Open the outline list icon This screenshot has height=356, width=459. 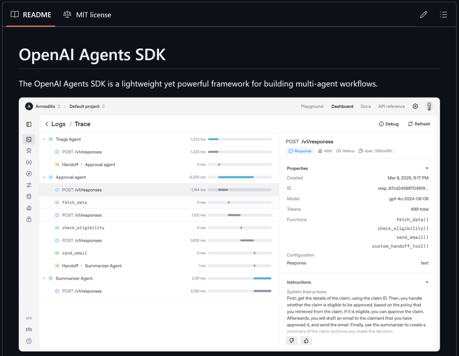[x=443, y=14]
